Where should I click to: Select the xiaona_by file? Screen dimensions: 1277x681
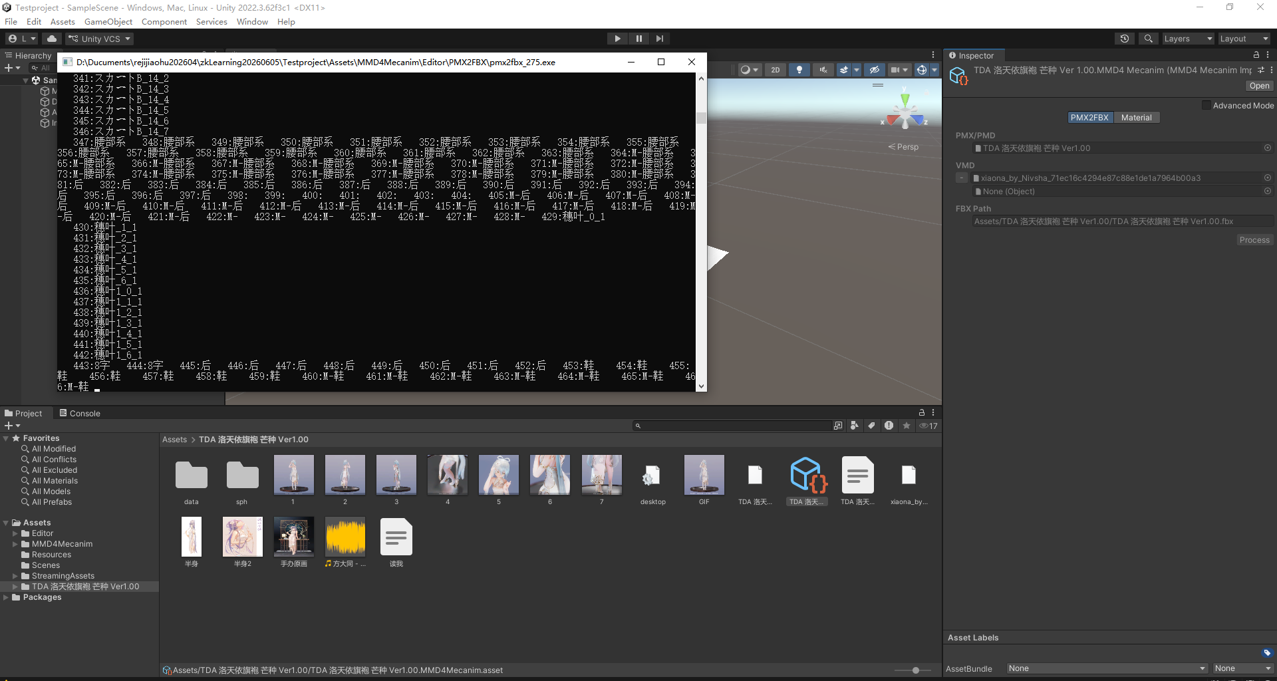[x=909, y=475]
